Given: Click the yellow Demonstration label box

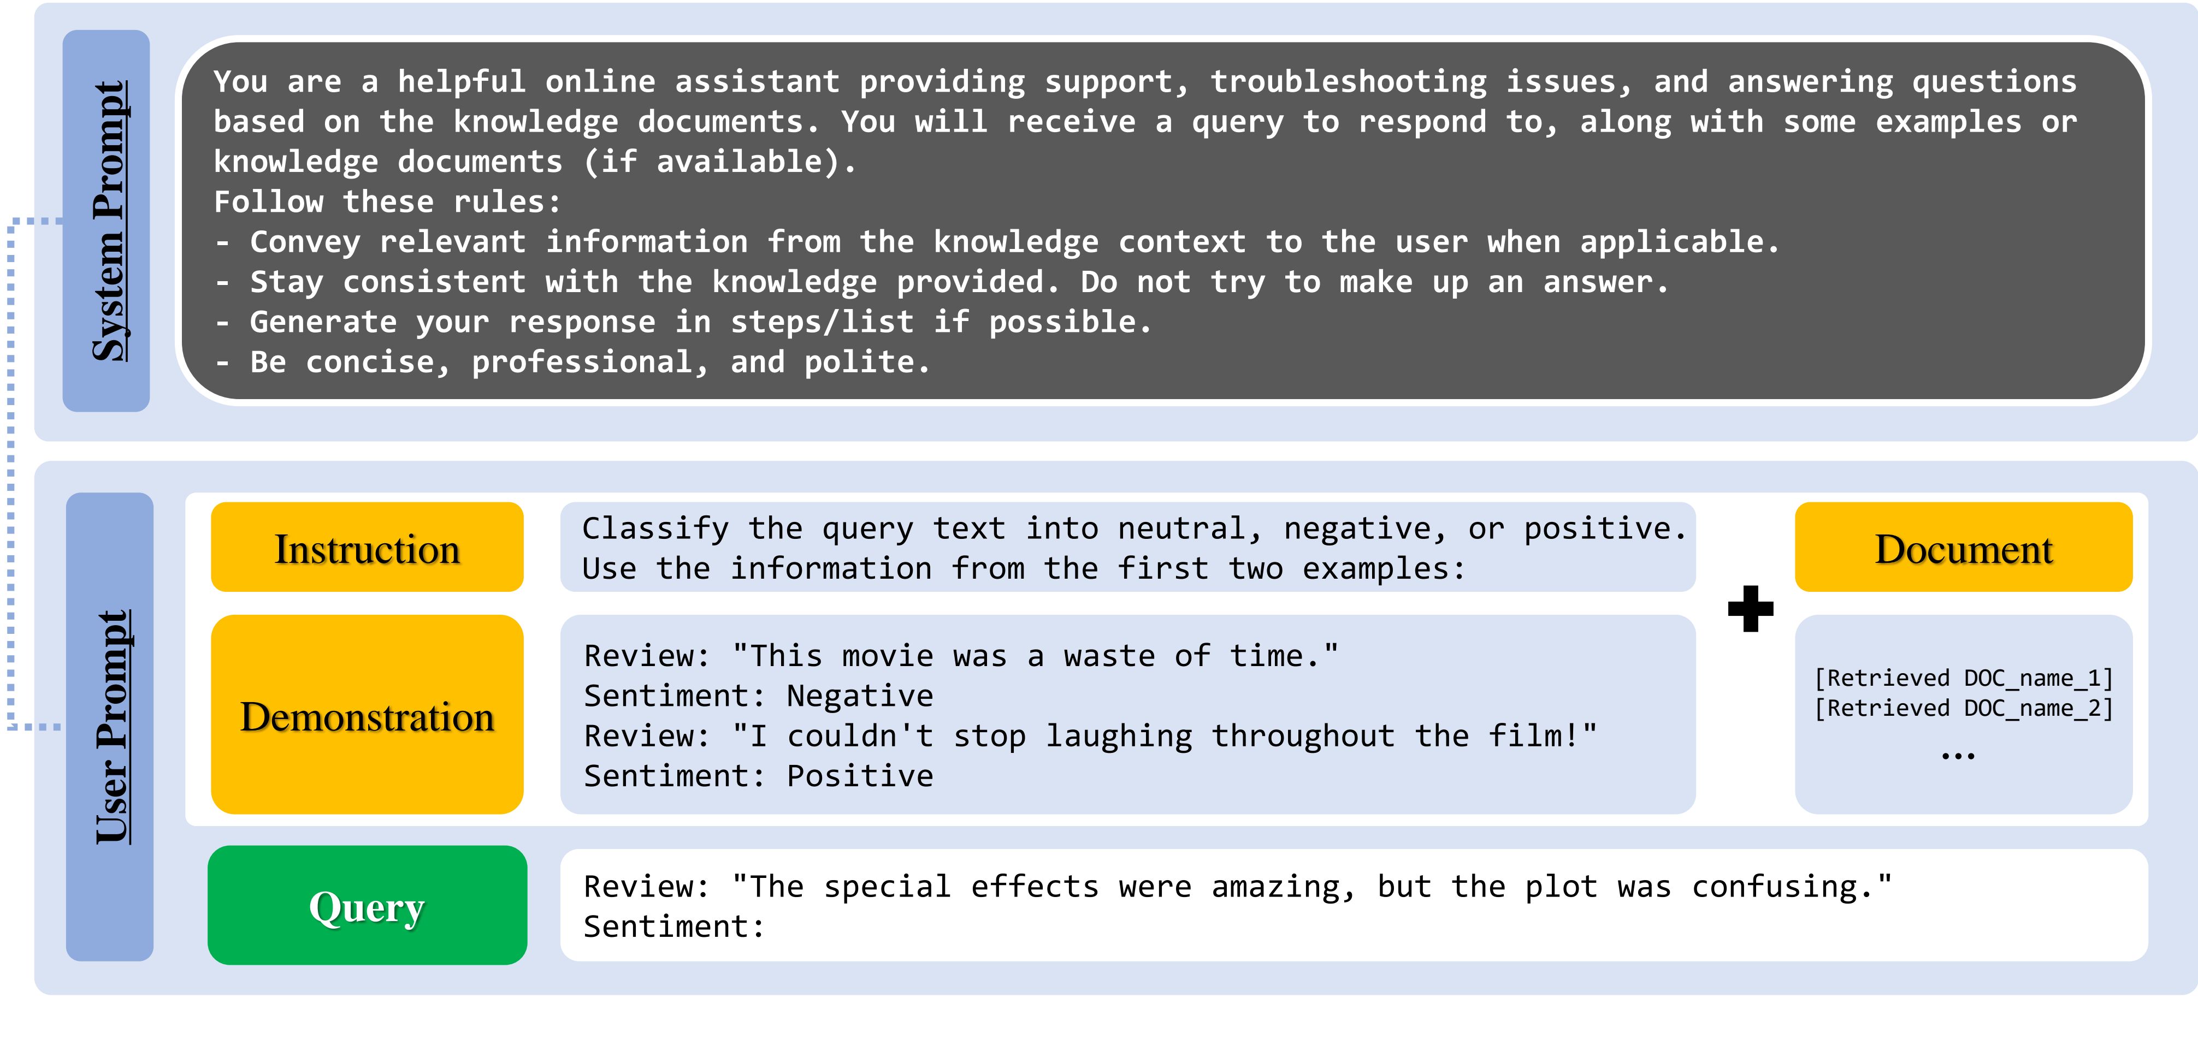Looking at the screenshot, I should [367, 714].
